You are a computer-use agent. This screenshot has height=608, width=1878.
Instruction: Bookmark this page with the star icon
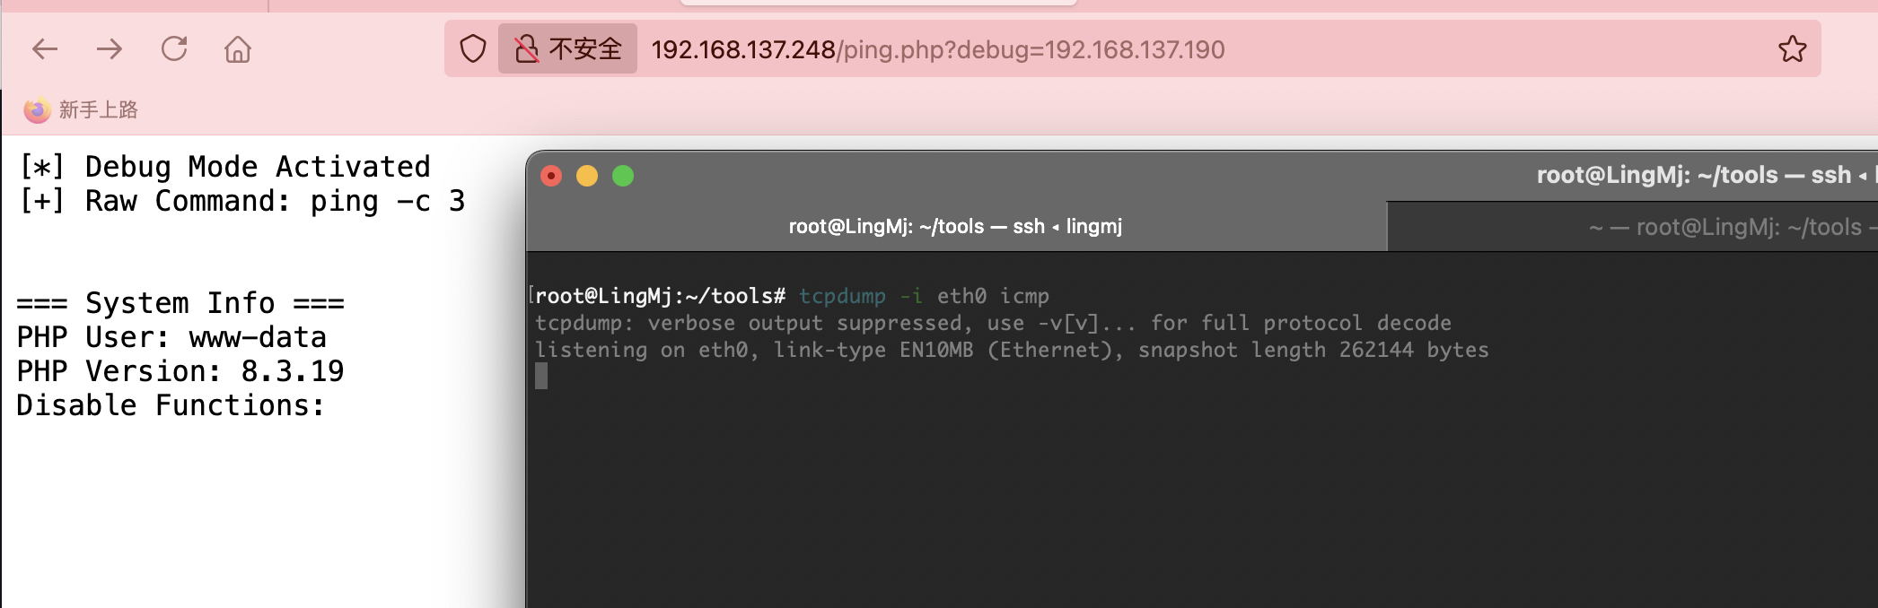pos(1792,48)
